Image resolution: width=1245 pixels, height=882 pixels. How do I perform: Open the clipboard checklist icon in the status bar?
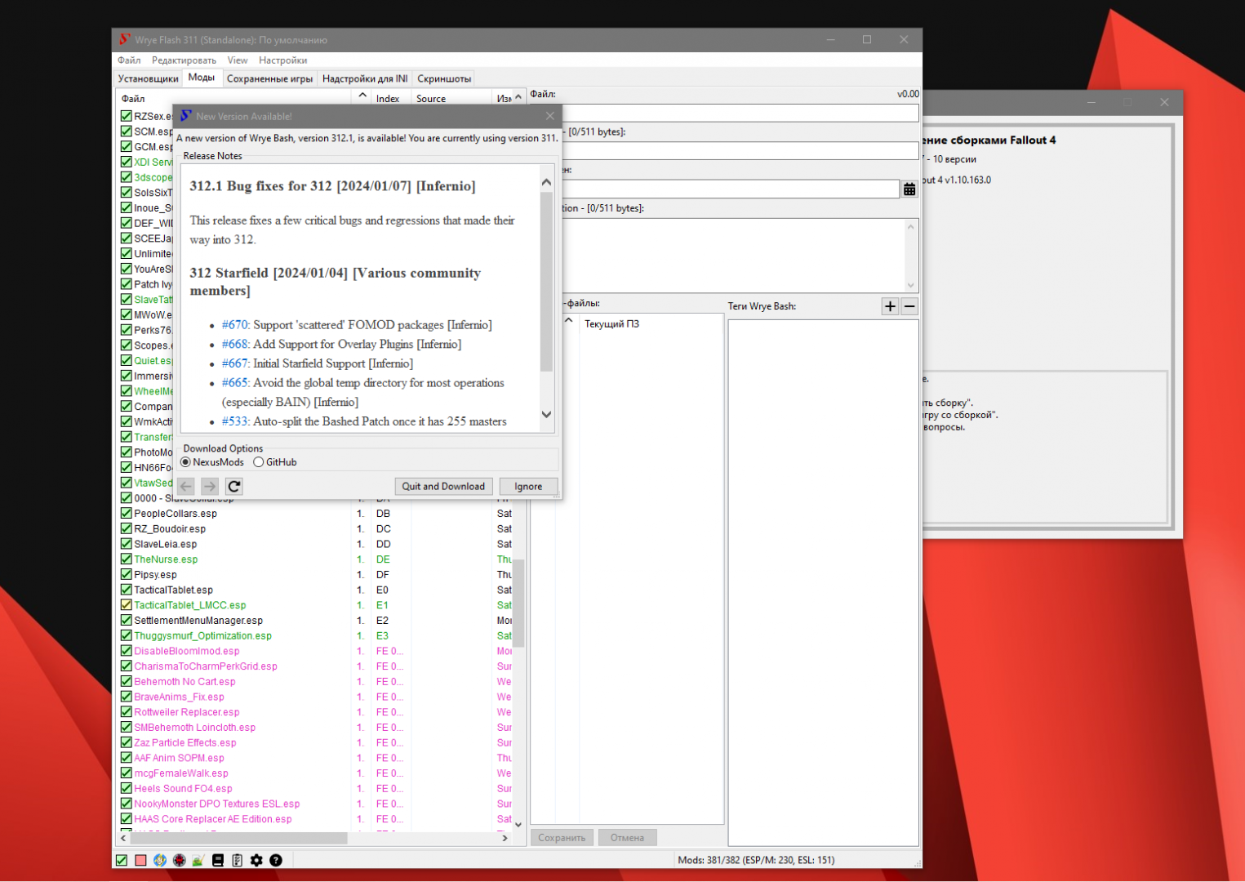point(237,860)
